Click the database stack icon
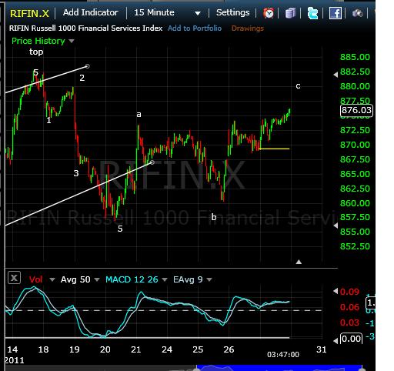 (290, 13)
